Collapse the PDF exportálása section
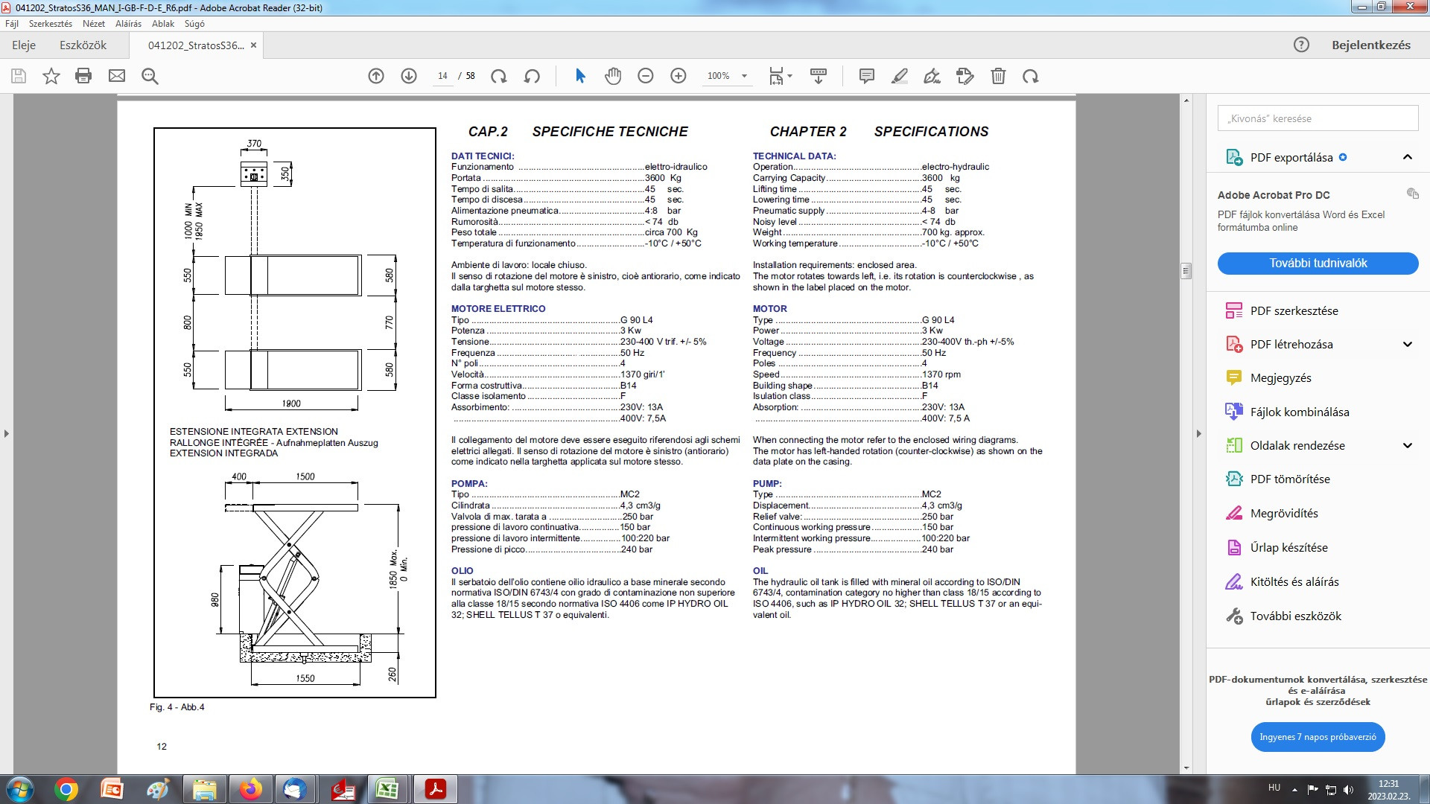The image size is (1430, 804). 1408,157
